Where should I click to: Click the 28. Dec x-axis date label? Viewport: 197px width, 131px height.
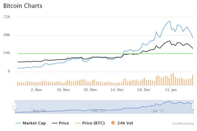point(144,90)
